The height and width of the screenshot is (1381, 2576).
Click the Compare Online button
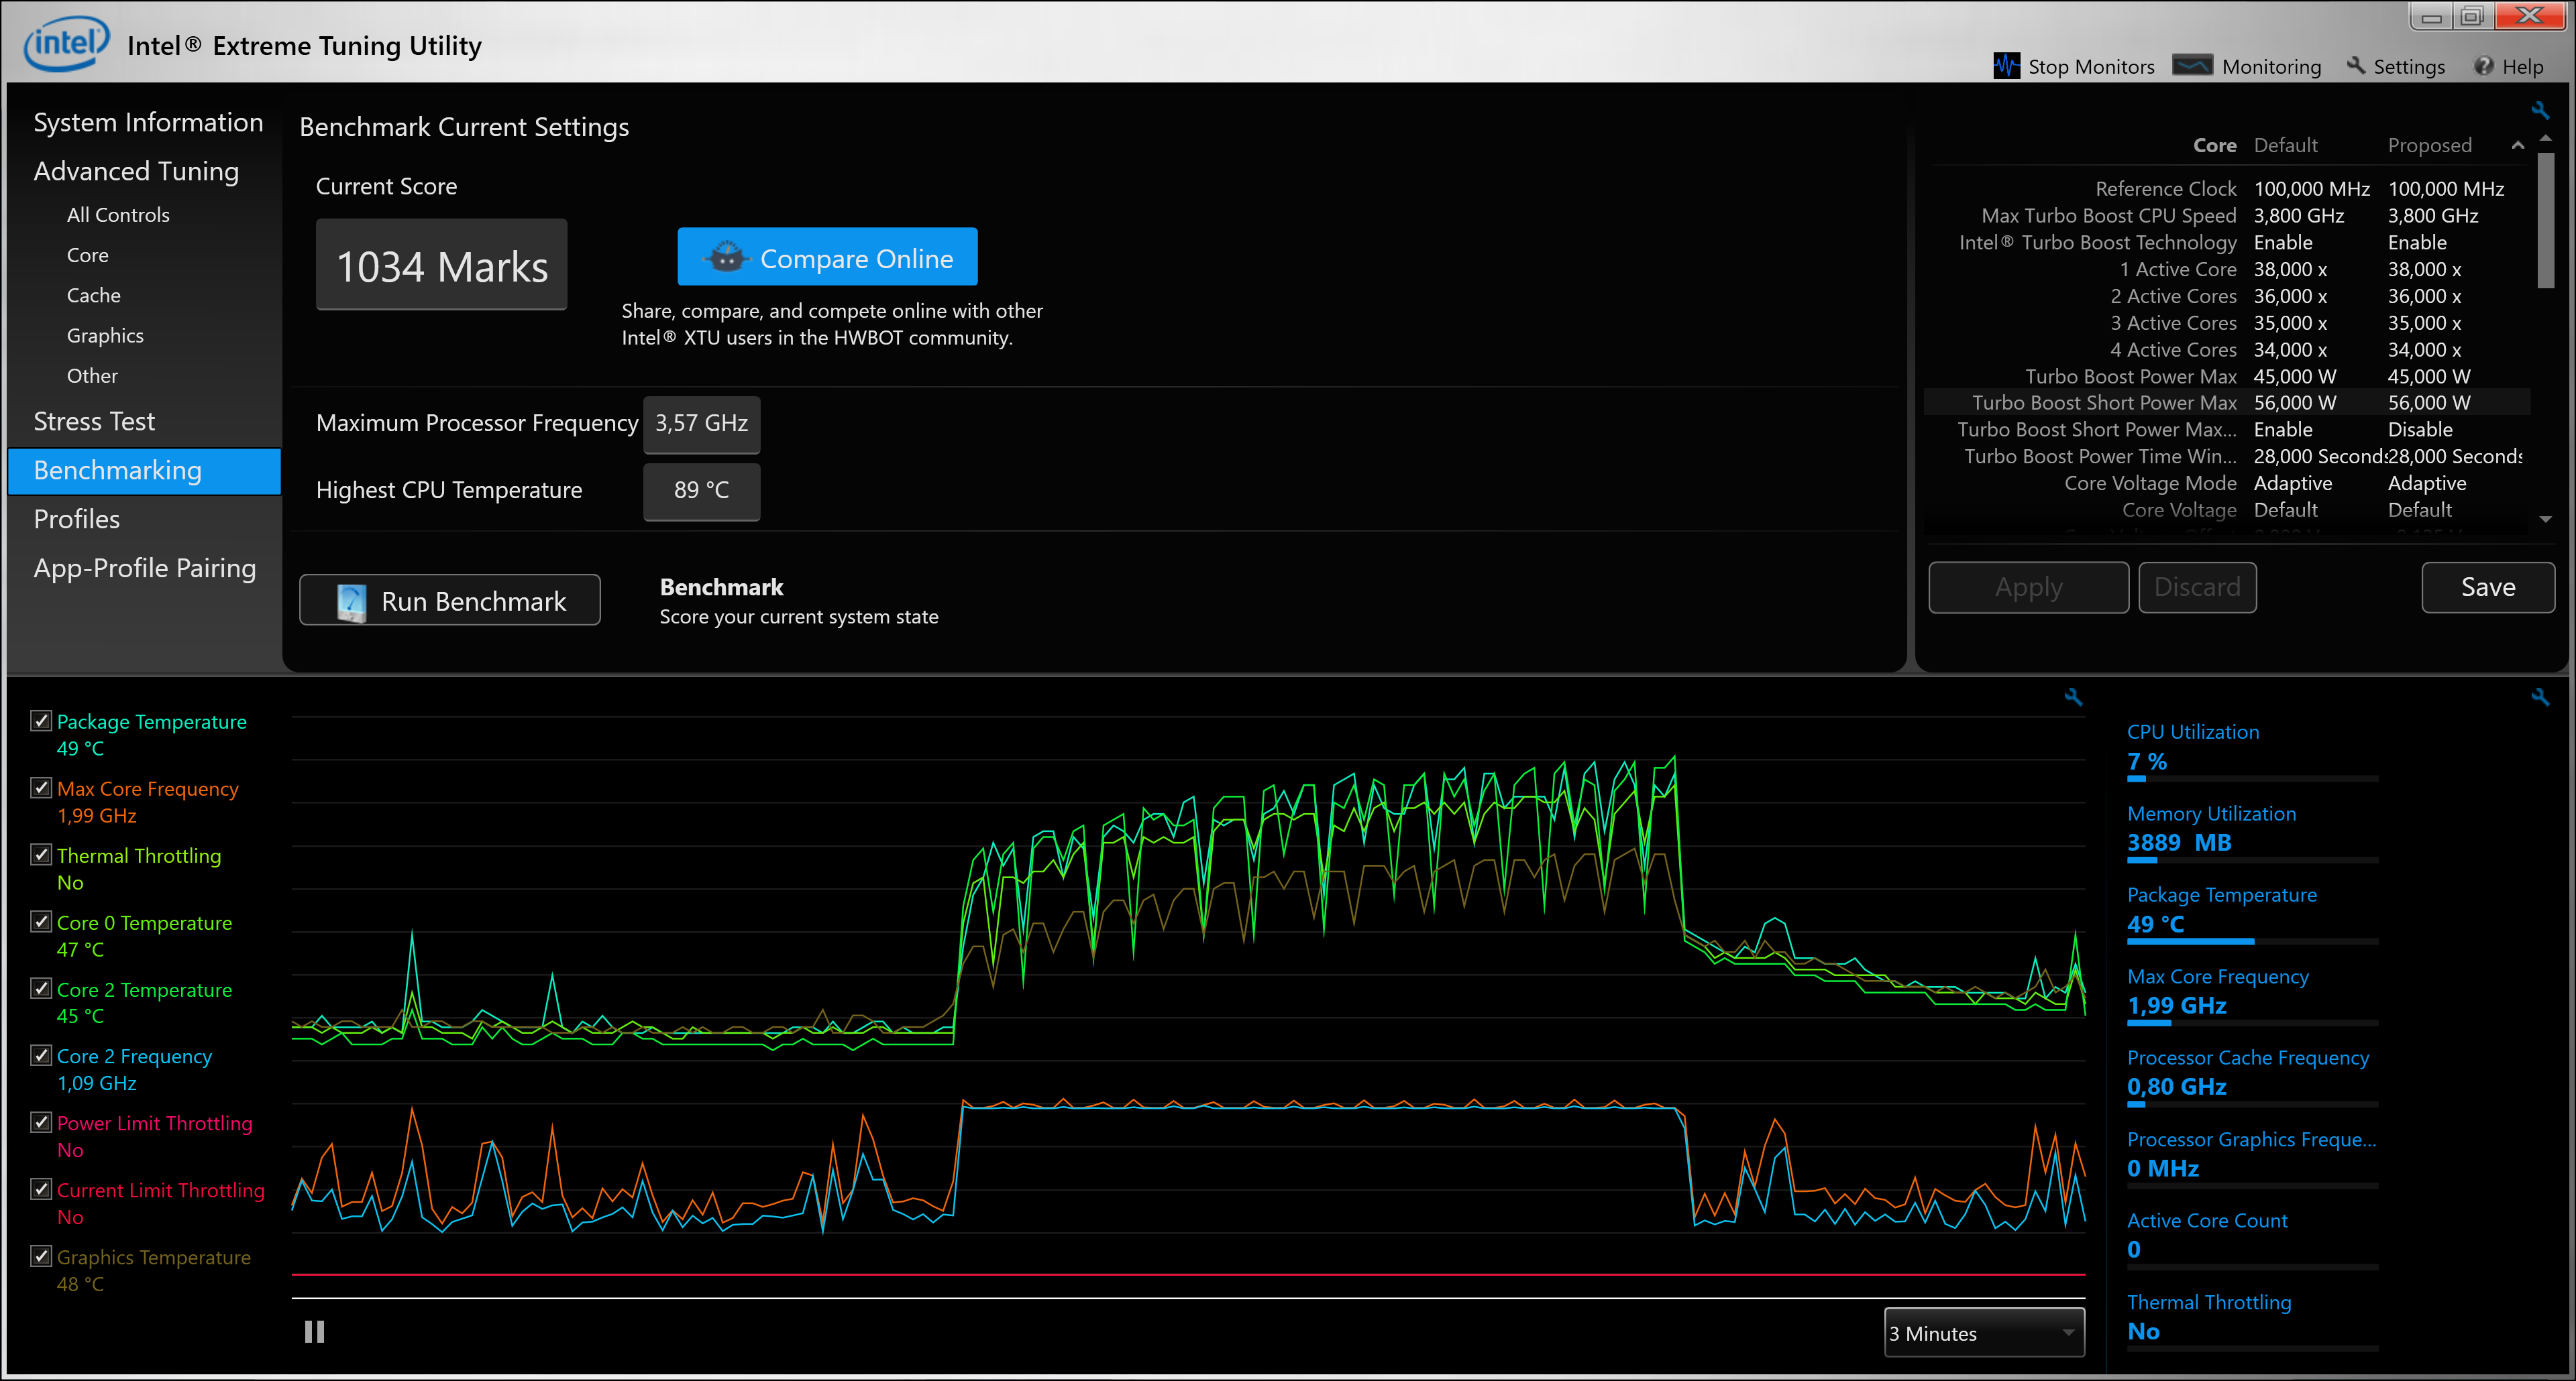click(827, 257)
